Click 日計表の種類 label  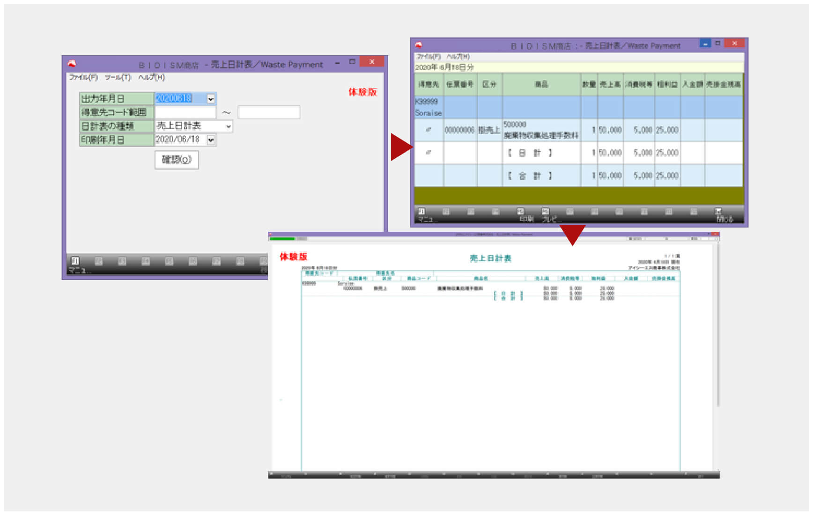tap(117, 126)
